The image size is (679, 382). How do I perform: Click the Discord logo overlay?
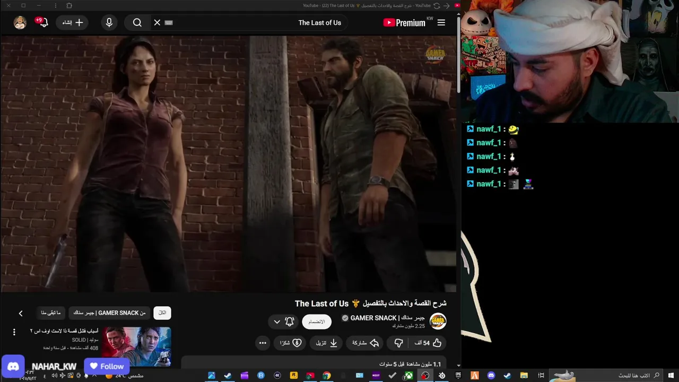(13, 366)
